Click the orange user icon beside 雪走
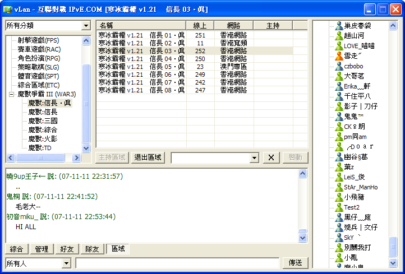 [x=339, y=56]
